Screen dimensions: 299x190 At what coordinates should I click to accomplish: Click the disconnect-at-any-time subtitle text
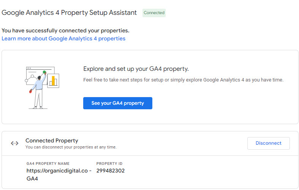point(71,147)
